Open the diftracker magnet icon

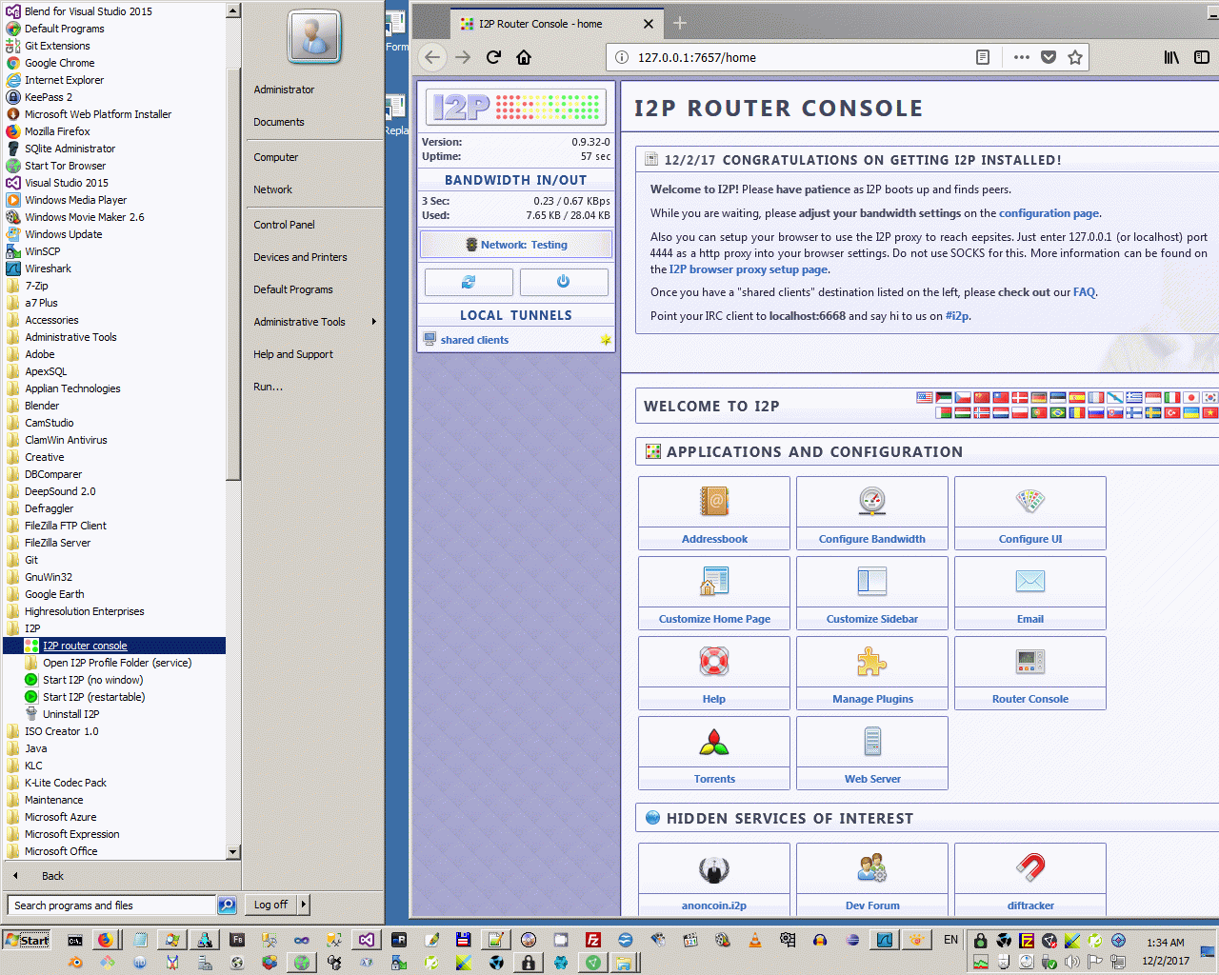tap(1030, 867)
